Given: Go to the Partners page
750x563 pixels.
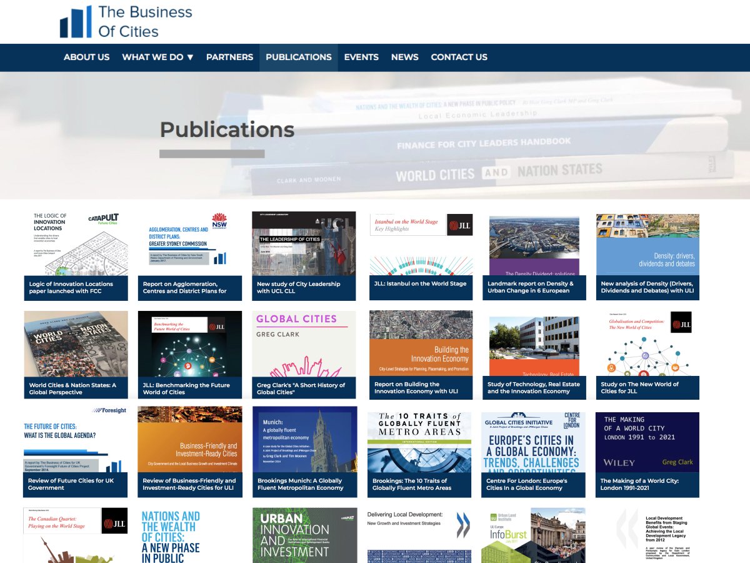Looking at the screenshot, I should click(x=229, y=57).
